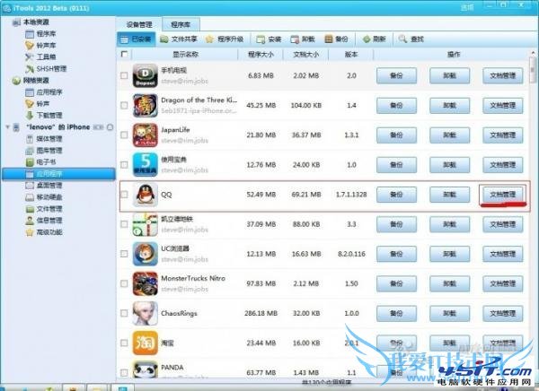Open 媒体管理 under the iPhone
539x391 pixels.
44,139
